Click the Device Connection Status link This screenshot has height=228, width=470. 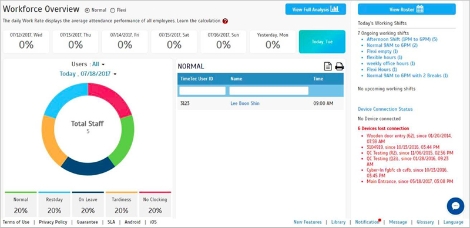[x=385, y=109]
